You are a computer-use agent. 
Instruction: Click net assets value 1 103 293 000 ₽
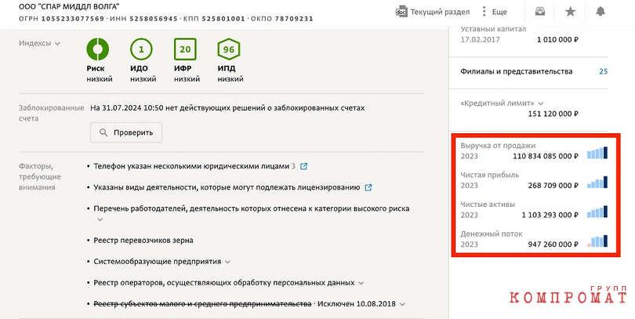click(550, 215)
